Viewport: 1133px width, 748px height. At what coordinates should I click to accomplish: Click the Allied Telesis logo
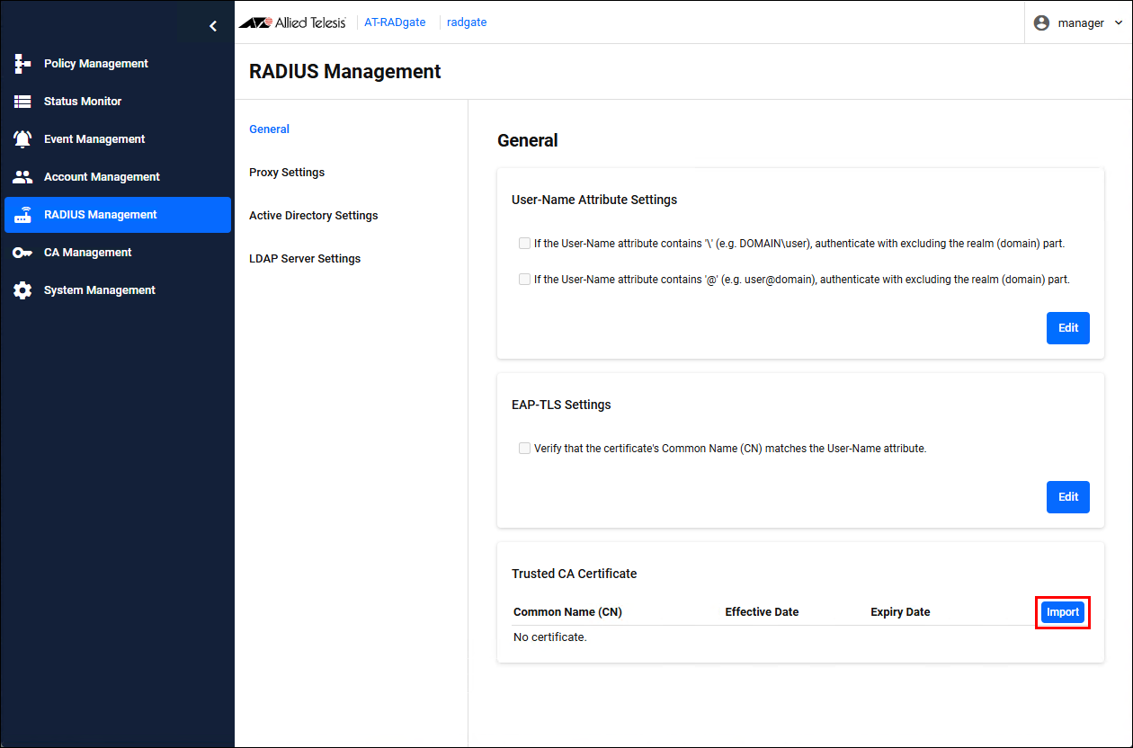coord(292,22)
